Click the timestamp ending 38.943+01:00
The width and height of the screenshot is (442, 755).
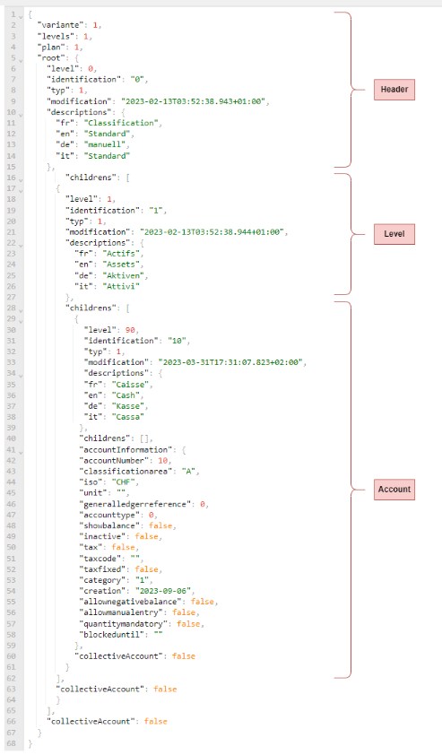point(193,101)
